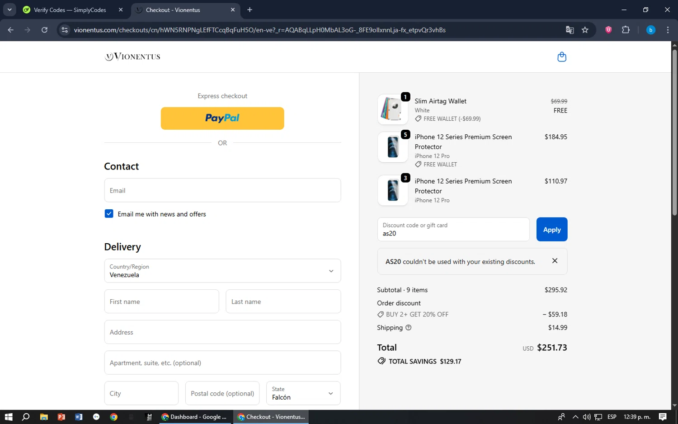
Task: Switch to the Verify Codes — SimplyCodes tab
Action: point(70,9)
